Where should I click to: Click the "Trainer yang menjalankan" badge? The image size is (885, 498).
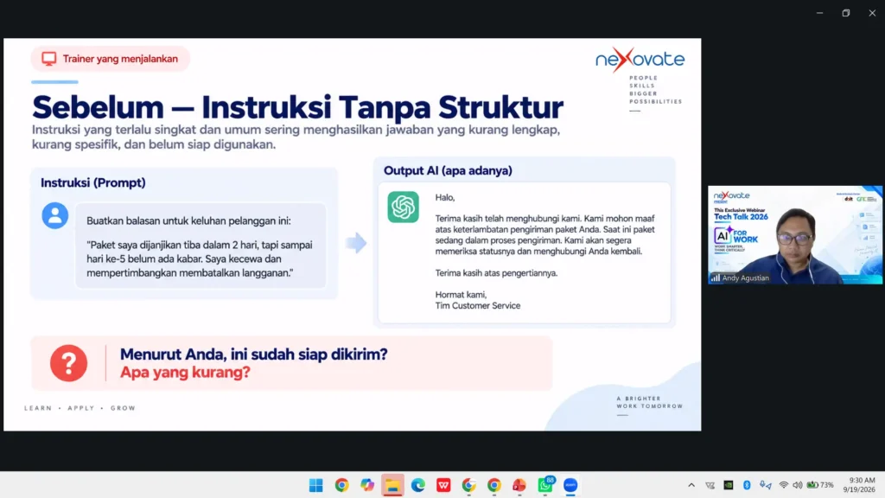coord(111,59)
